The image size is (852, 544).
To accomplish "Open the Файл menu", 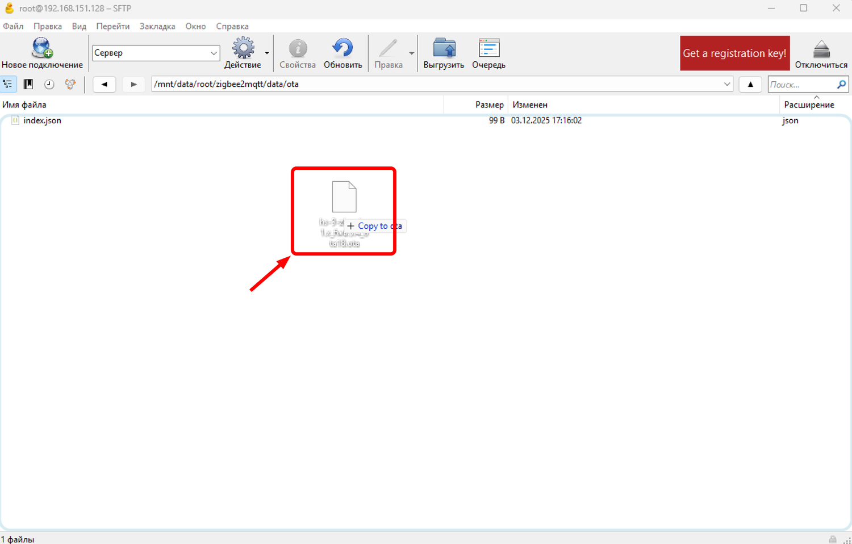I will point(13,26).
